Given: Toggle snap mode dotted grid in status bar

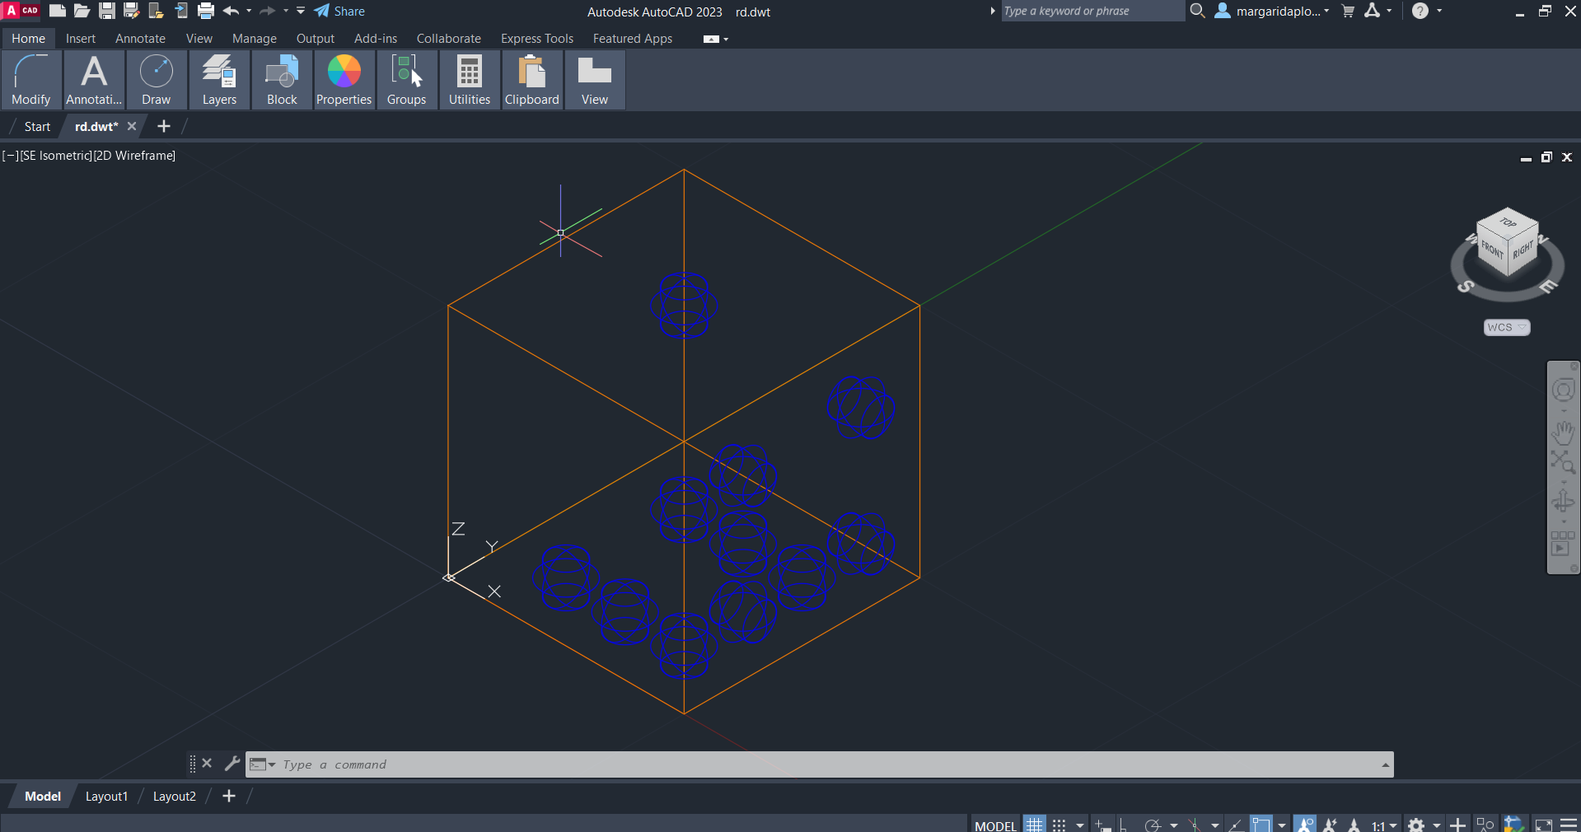Looking at the screenshot, I should click(1059, 825).
